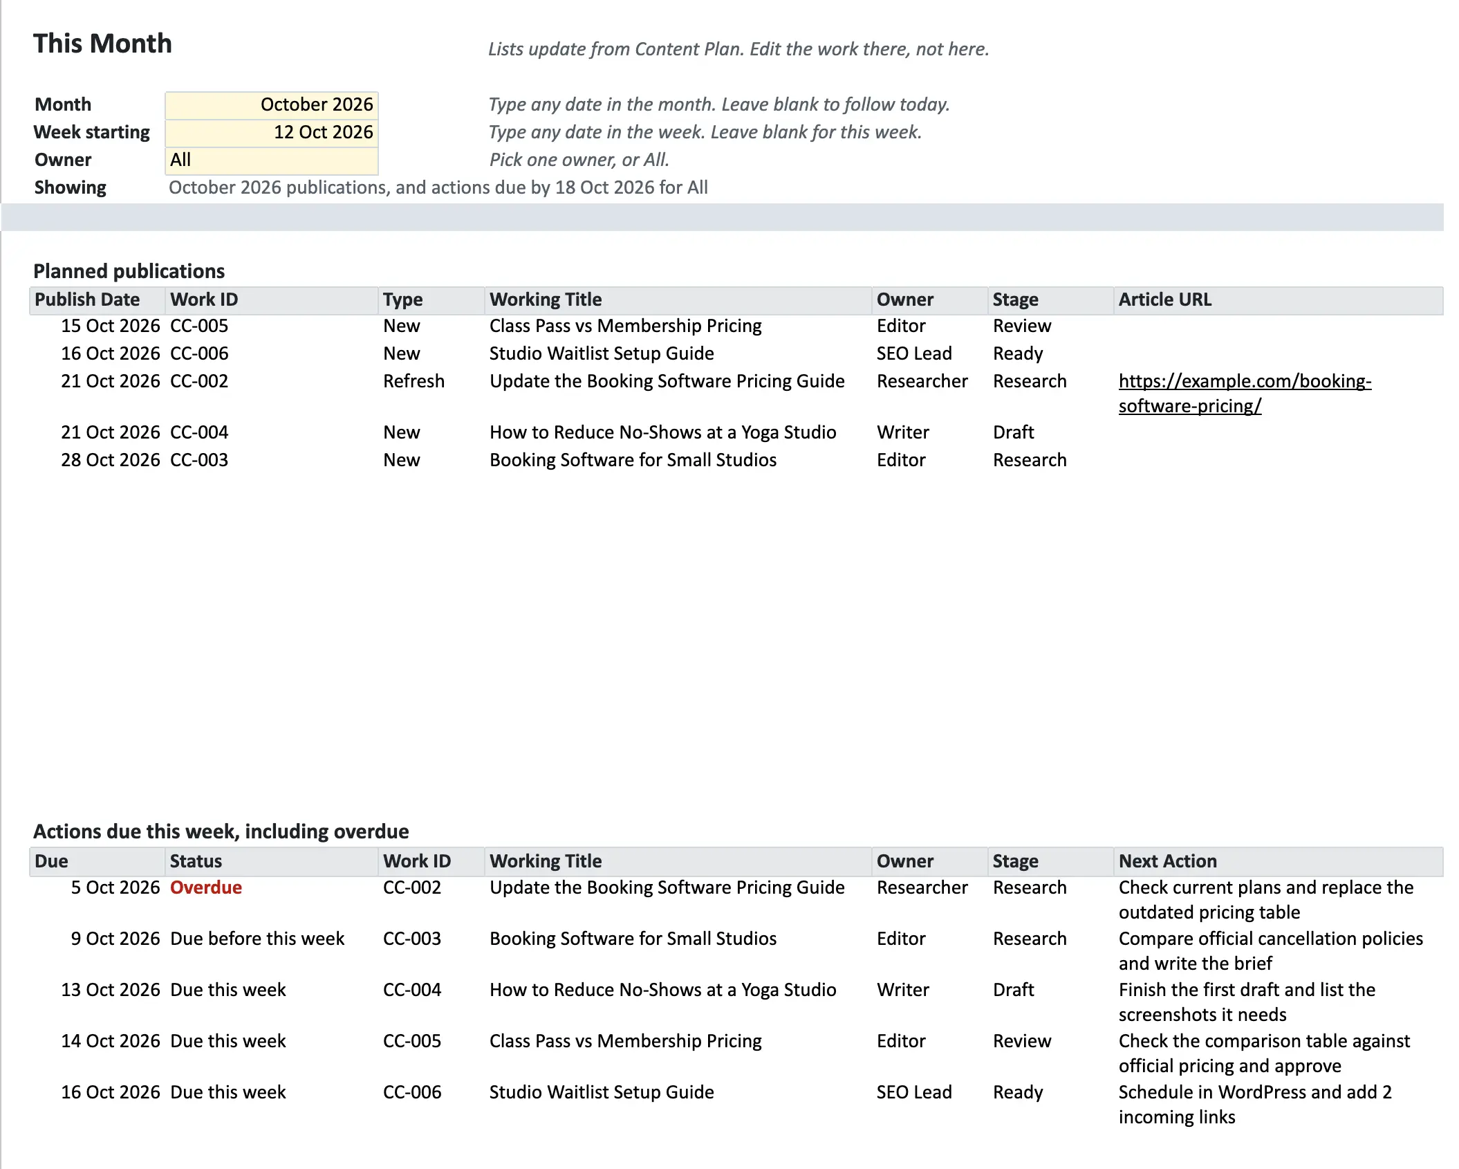Select publish date 28 Oct 2026
This screenshot has width=1459, height=1169.
(x=110, y=460)
